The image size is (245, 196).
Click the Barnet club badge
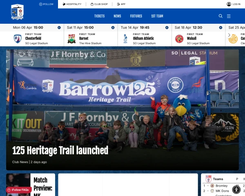tap(71, 39)
